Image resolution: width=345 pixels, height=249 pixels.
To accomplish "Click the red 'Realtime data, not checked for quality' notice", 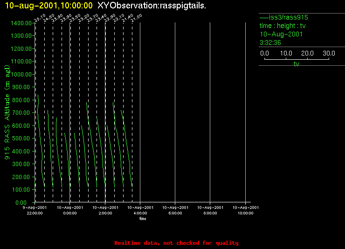I will 176,243.
